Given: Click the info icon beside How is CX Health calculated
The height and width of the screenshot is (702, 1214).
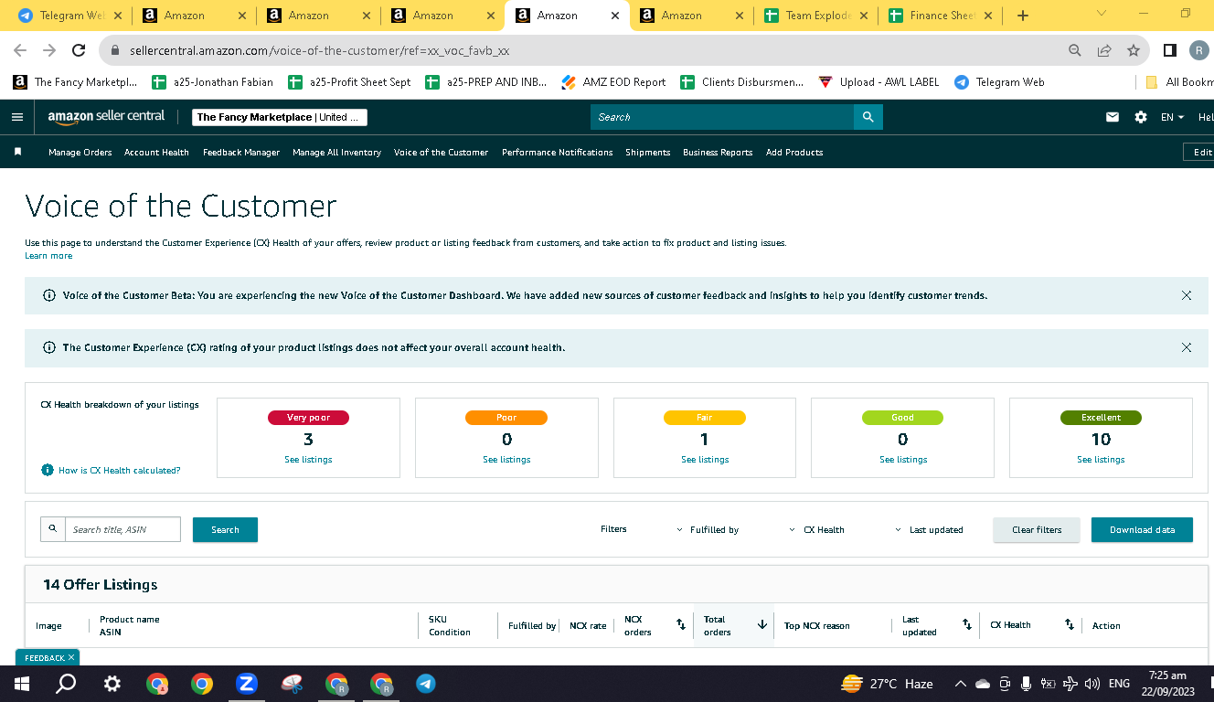Looking at the screenshot, I should point(48,470).
